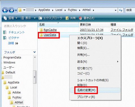Open the 表示 views button
The width and height of the screenshot is (135, 107).
pos(26,18)
